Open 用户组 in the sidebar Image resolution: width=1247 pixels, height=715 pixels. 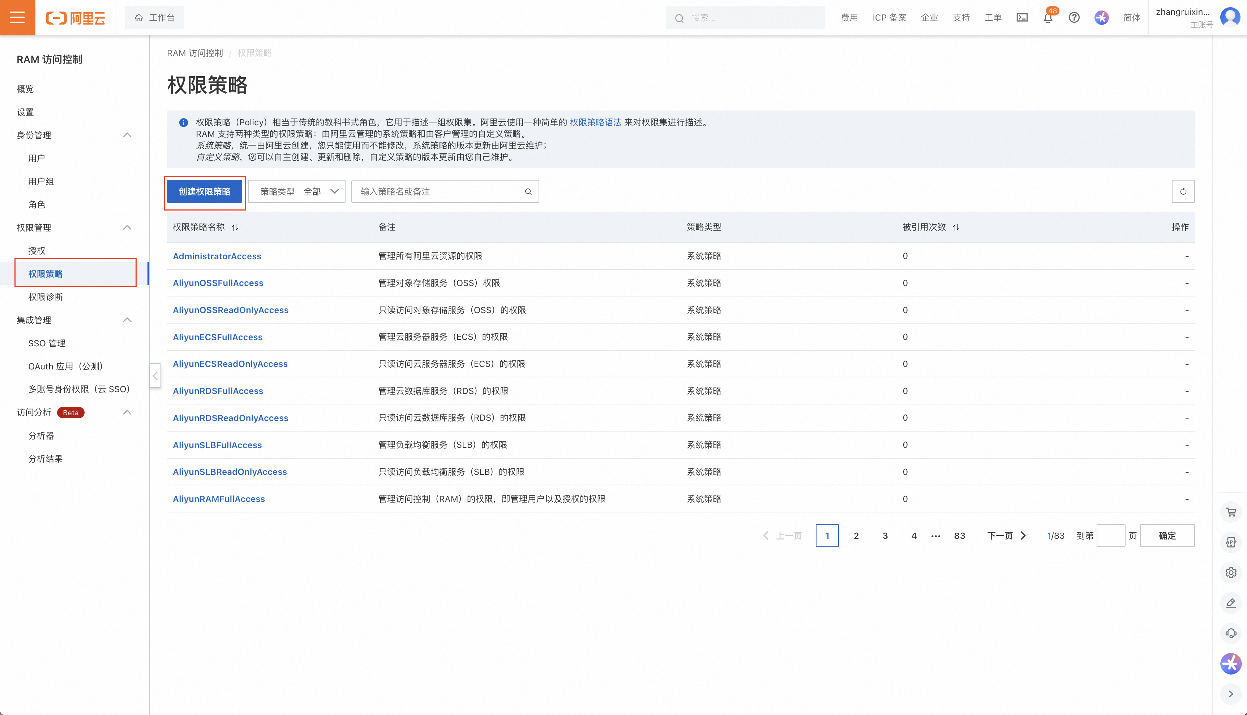point(41,181)
